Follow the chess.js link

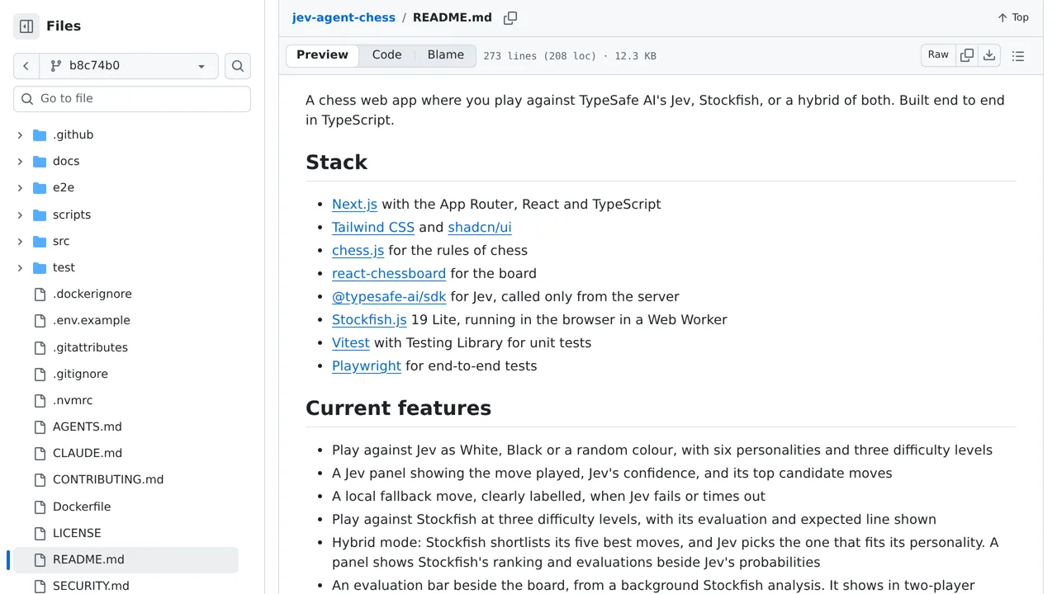coord(358,251)
